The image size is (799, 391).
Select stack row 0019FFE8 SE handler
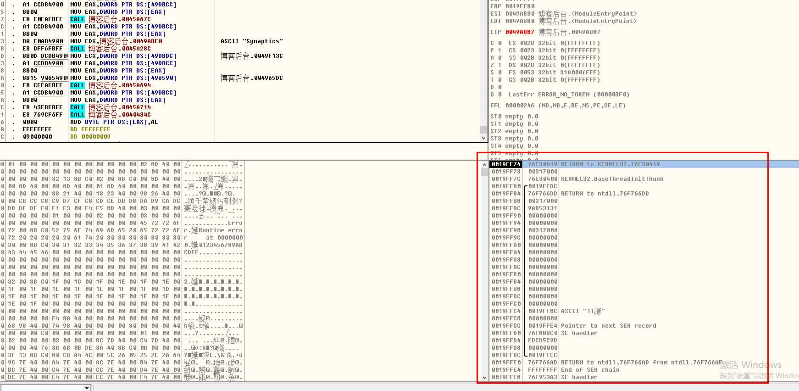click(644, 377)
